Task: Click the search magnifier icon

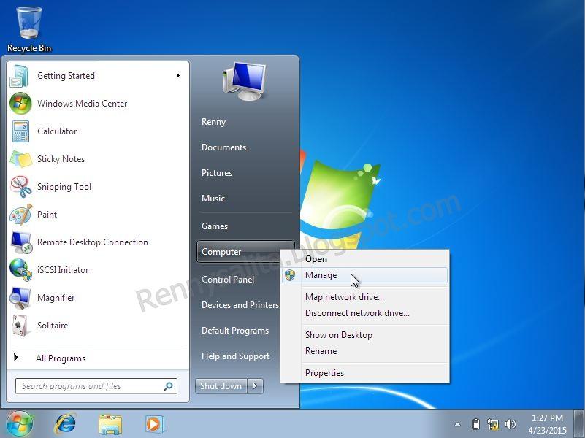Action: [x=168, y=386]
